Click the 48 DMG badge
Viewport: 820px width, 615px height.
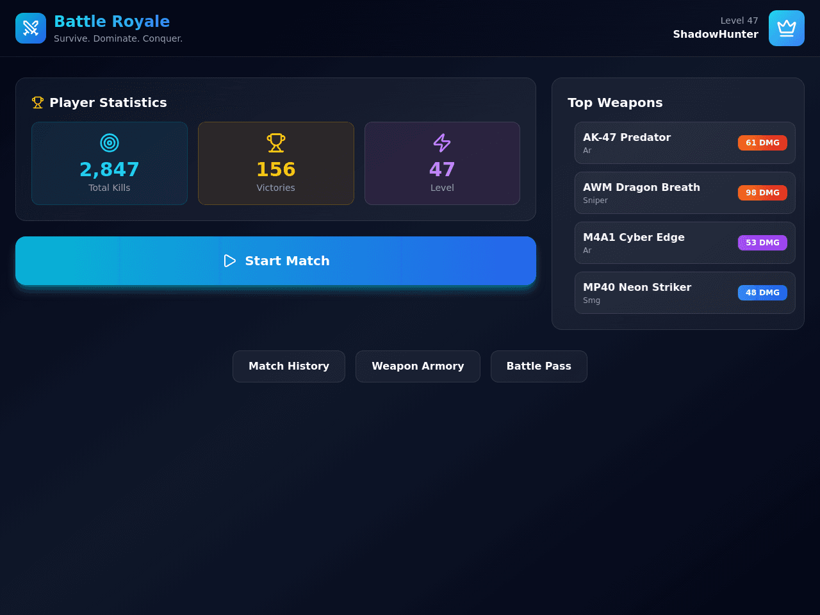pos(762,293)
